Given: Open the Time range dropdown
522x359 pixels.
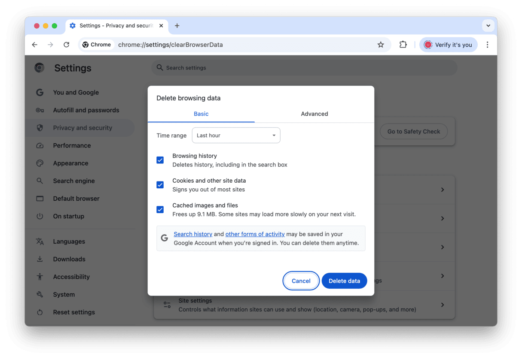Looking at the screenshot, I should 236,136.
